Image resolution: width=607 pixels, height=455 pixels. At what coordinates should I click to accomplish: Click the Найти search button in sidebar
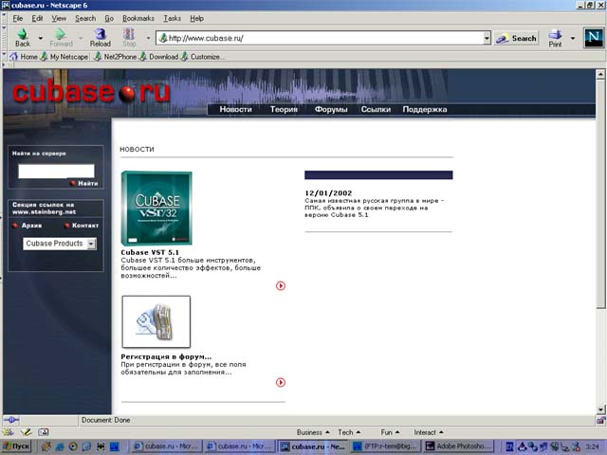point(83,183)
